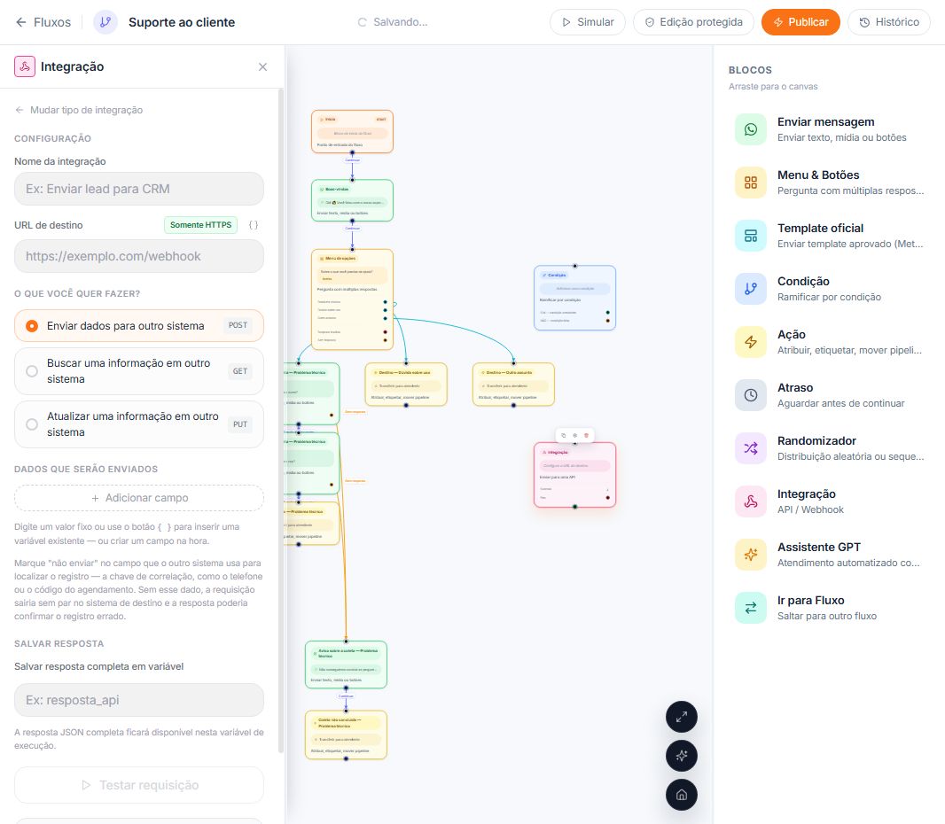Click the Enviar mensagem block label

(x=825, y=121)
